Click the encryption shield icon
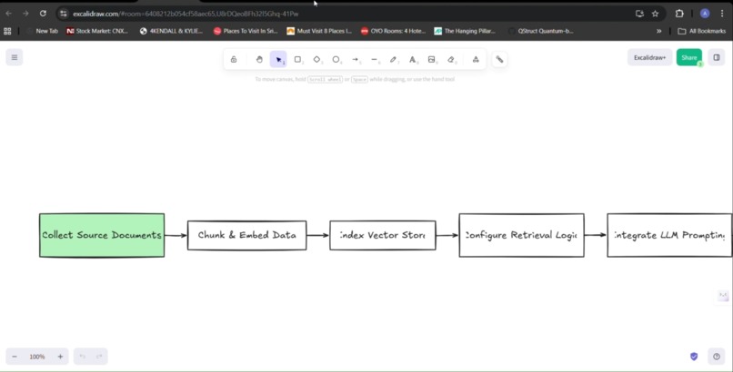 (x=694, y=357)
